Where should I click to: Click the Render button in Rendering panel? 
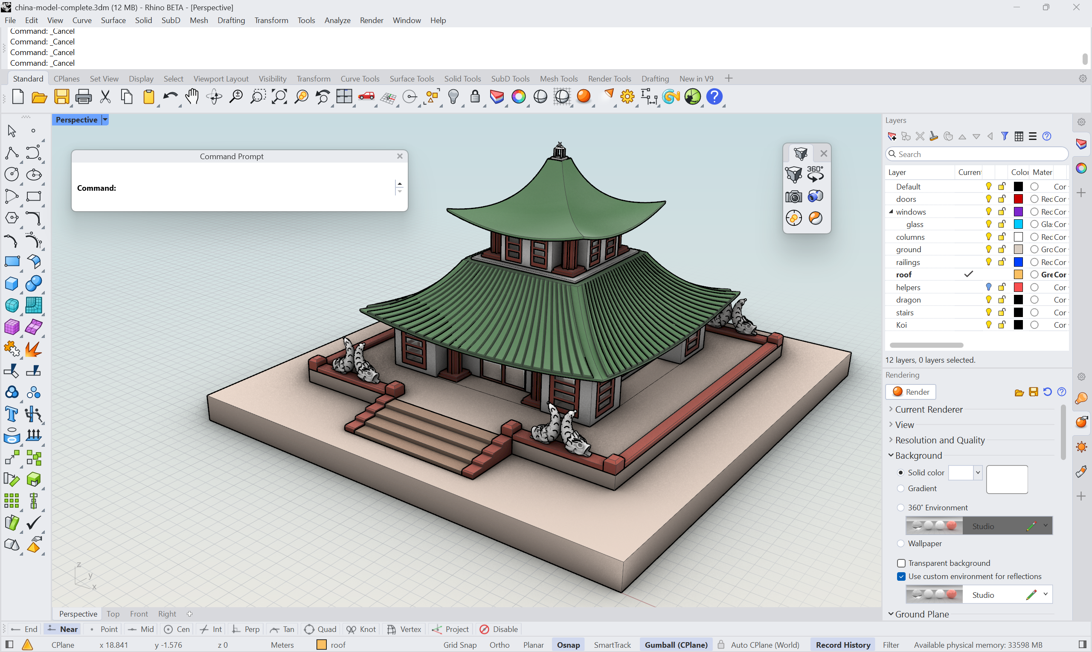[x=911, y=392]
